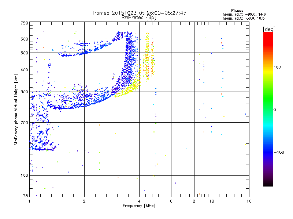Click the y-axis tick label 300
Image resolution: width=293 pixels, height=219 pixels.
tap(24, 92)
